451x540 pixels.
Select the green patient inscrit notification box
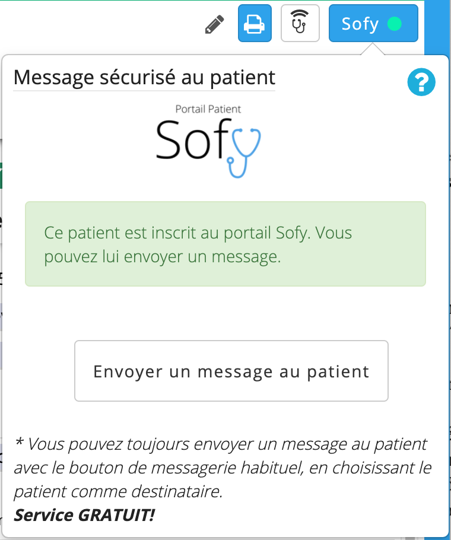[x=225, y=244]
